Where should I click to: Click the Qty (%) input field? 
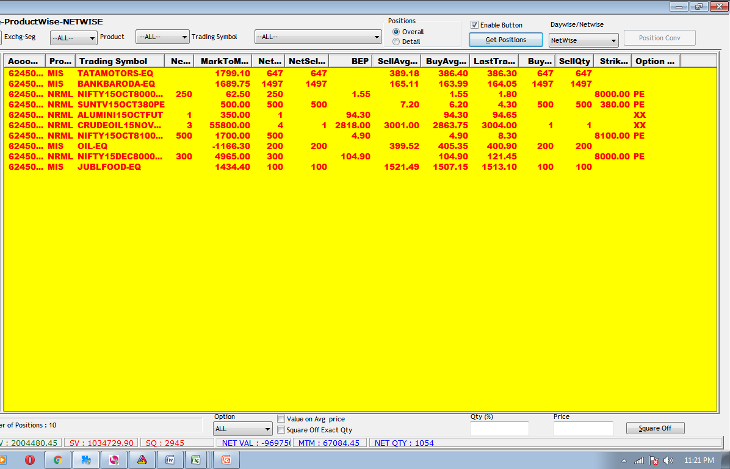point(499,429)
